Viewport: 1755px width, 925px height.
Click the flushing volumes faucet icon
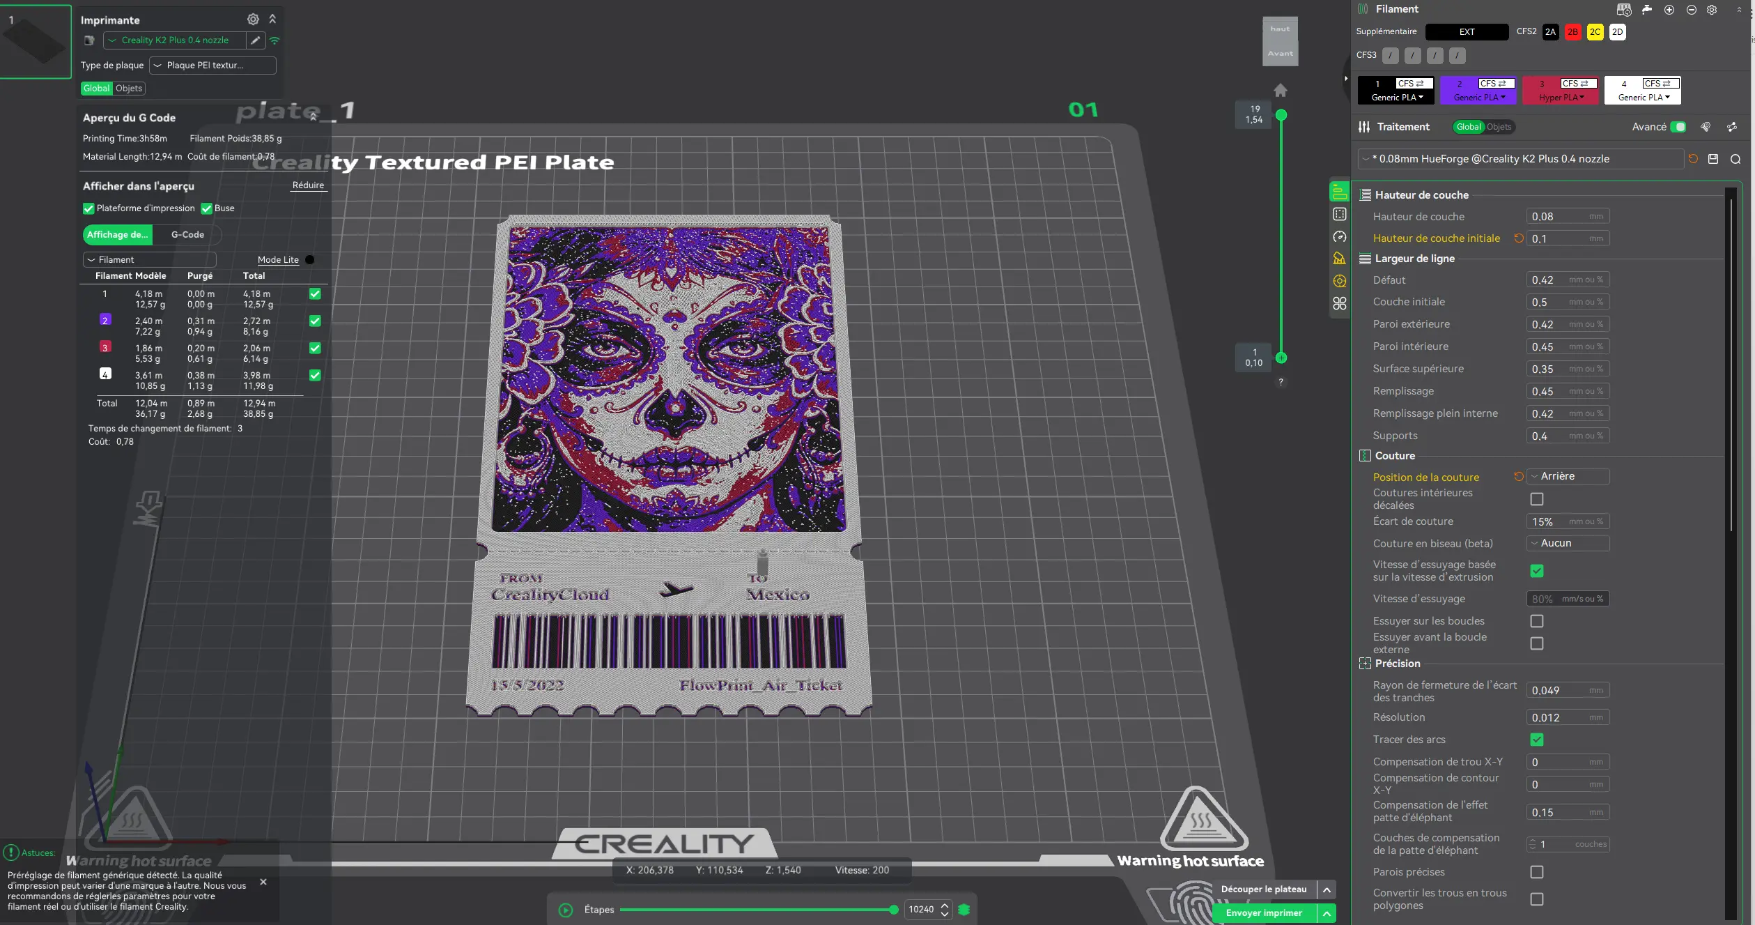[x=1647, y=10]
